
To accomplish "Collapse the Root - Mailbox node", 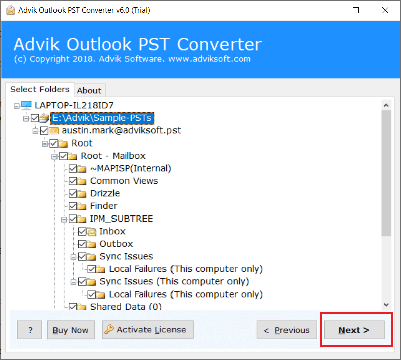I will coord(54,156).
